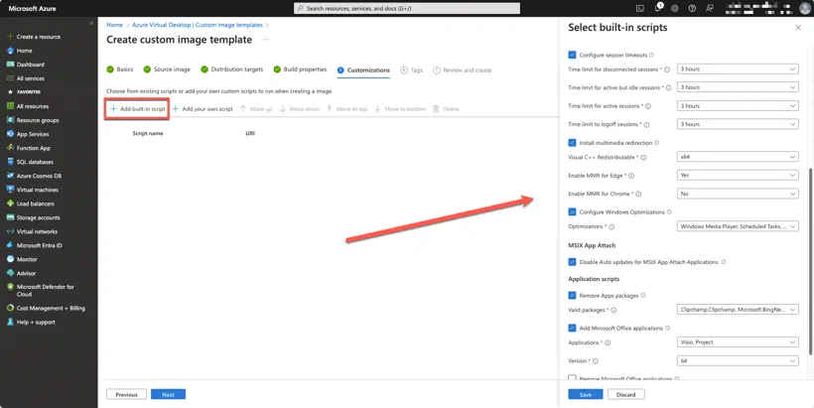This screenshot has width=814, height=408.
Task: Click Add your own script
Action: click(x=203, y=109)
